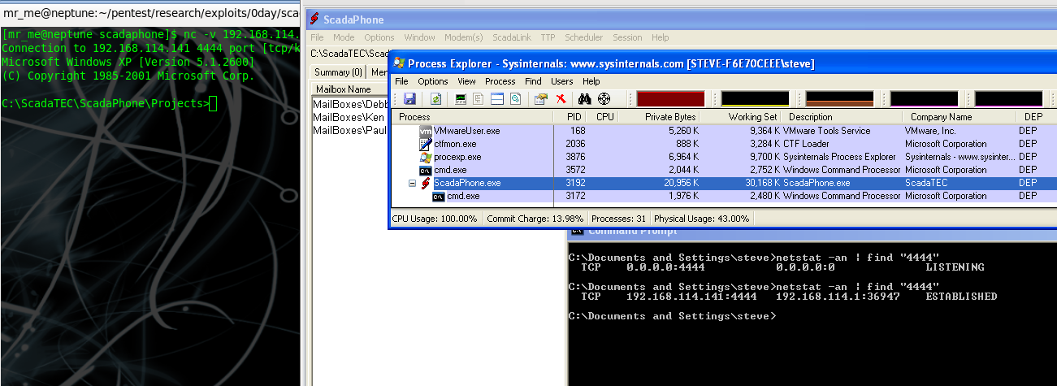Click icon of cmd.exe with PID 3172
The image size is (1057, 386).
coord(439,196)
